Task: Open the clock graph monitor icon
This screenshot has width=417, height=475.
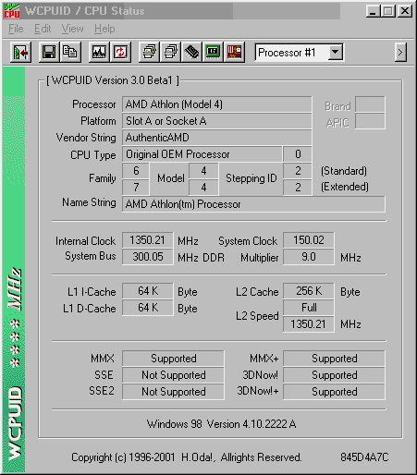Action: pyautogui.click(x=99, y=52)
